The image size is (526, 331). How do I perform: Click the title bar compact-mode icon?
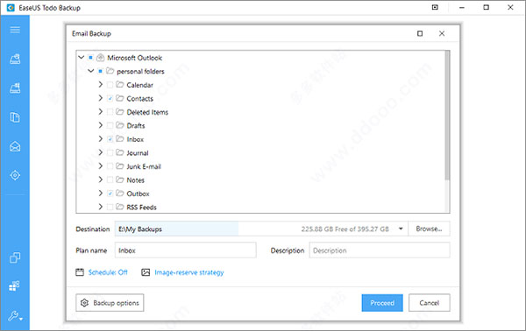(x=435, y=7)
